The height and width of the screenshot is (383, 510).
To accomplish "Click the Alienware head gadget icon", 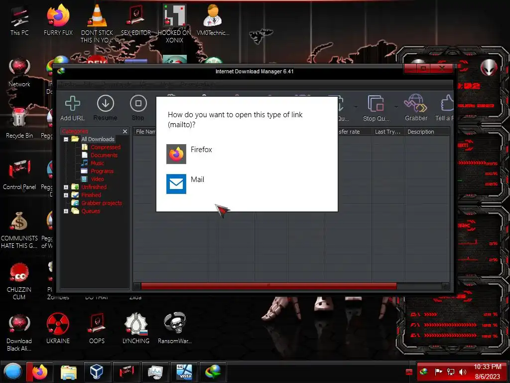I will click(x=489, y=67).
